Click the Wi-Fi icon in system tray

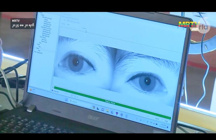click(151, 123)
